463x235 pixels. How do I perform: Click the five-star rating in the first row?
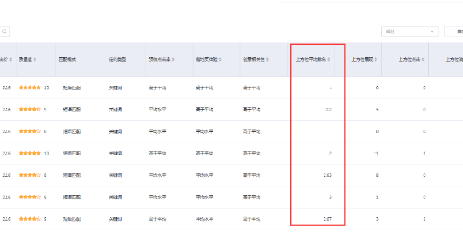click(30, 87)
